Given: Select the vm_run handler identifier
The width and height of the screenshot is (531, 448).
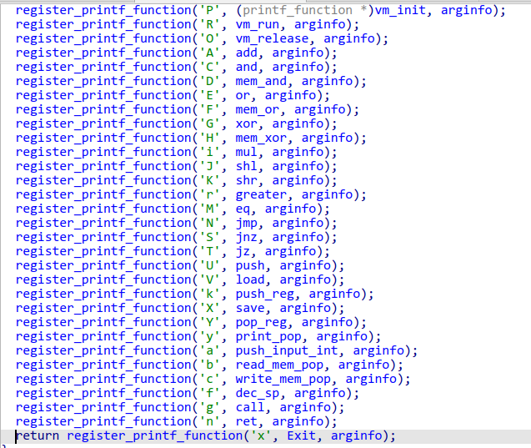Looking at the screenshot, I should coord(258,24).
